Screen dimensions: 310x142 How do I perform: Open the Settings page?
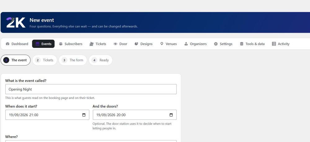click(x=223, y=44)
